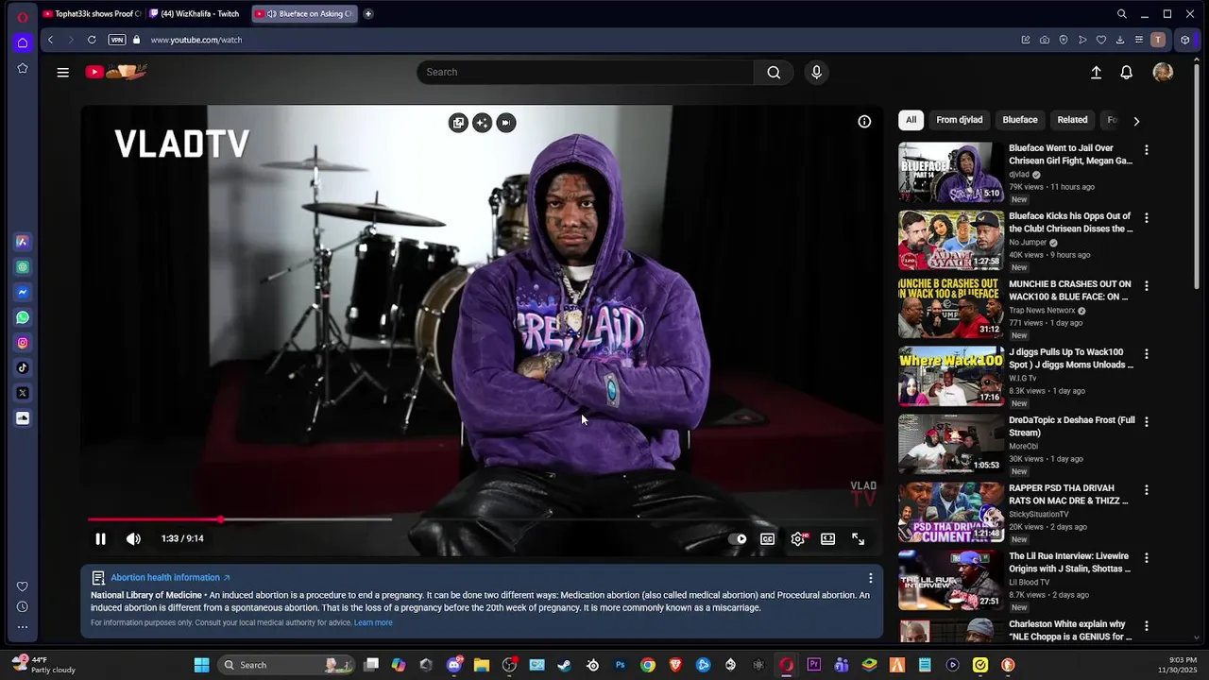Image resolution: width=1209 pixels, height=680 pixels.
Task: Switch to Tophat33k shows Proof tab
Action: [92, 13]
